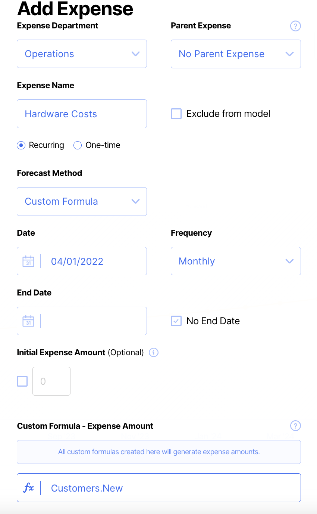Select the One-time radio option

coord(78,145)
